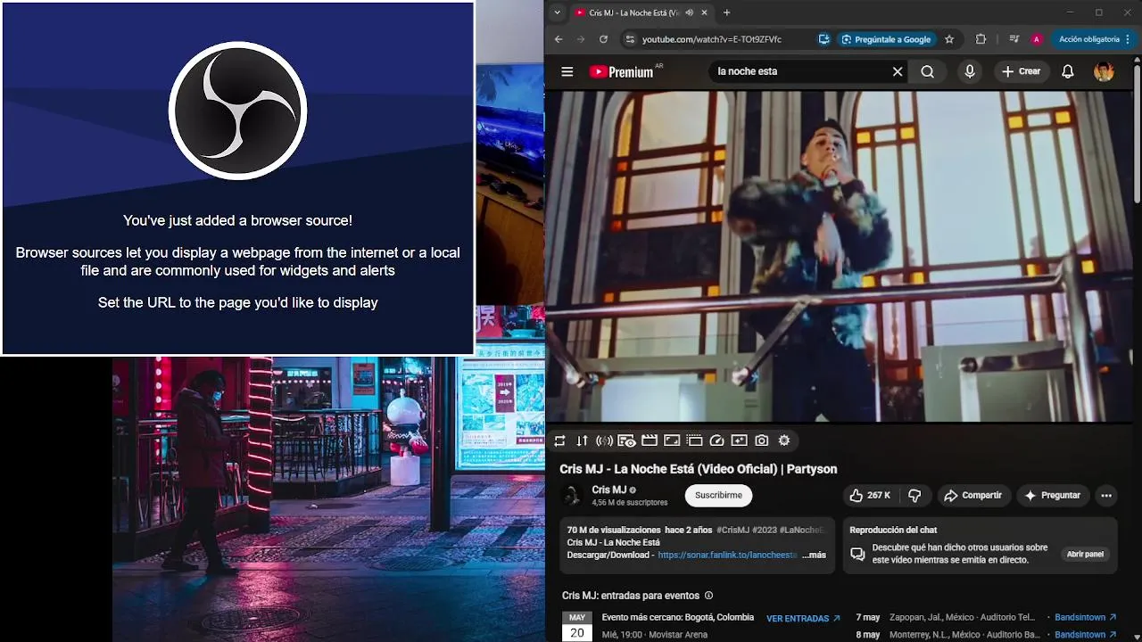This screenshot has width=1142, height=642.
Task: Open the sonar.fanlink.to download link
Action: click(x=727, y=555)
